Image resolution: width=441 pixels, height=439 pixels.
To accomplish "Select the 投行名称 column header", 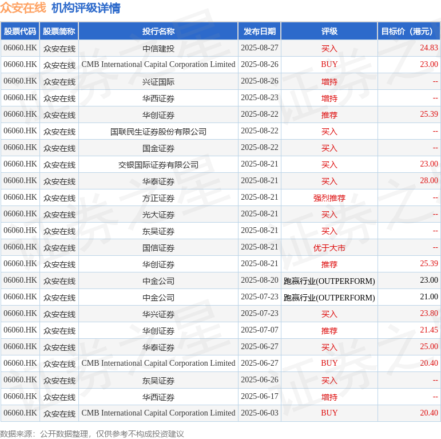I will 158,31.
